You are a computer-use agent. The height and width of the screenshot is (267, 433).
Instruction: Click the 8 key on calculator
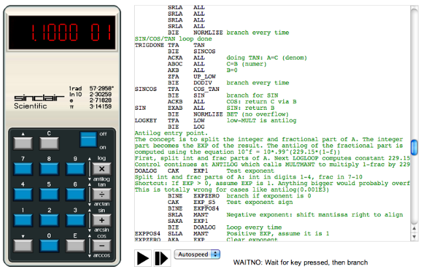tap(49, 169)
